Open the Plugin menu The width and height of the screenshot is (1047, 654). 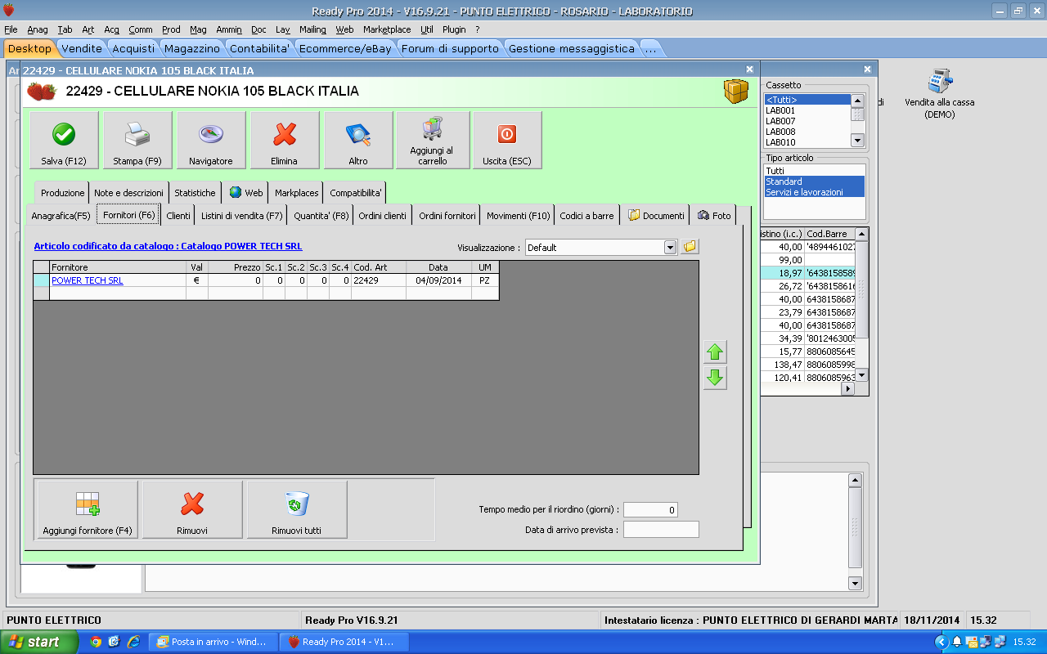click(454, 29)
